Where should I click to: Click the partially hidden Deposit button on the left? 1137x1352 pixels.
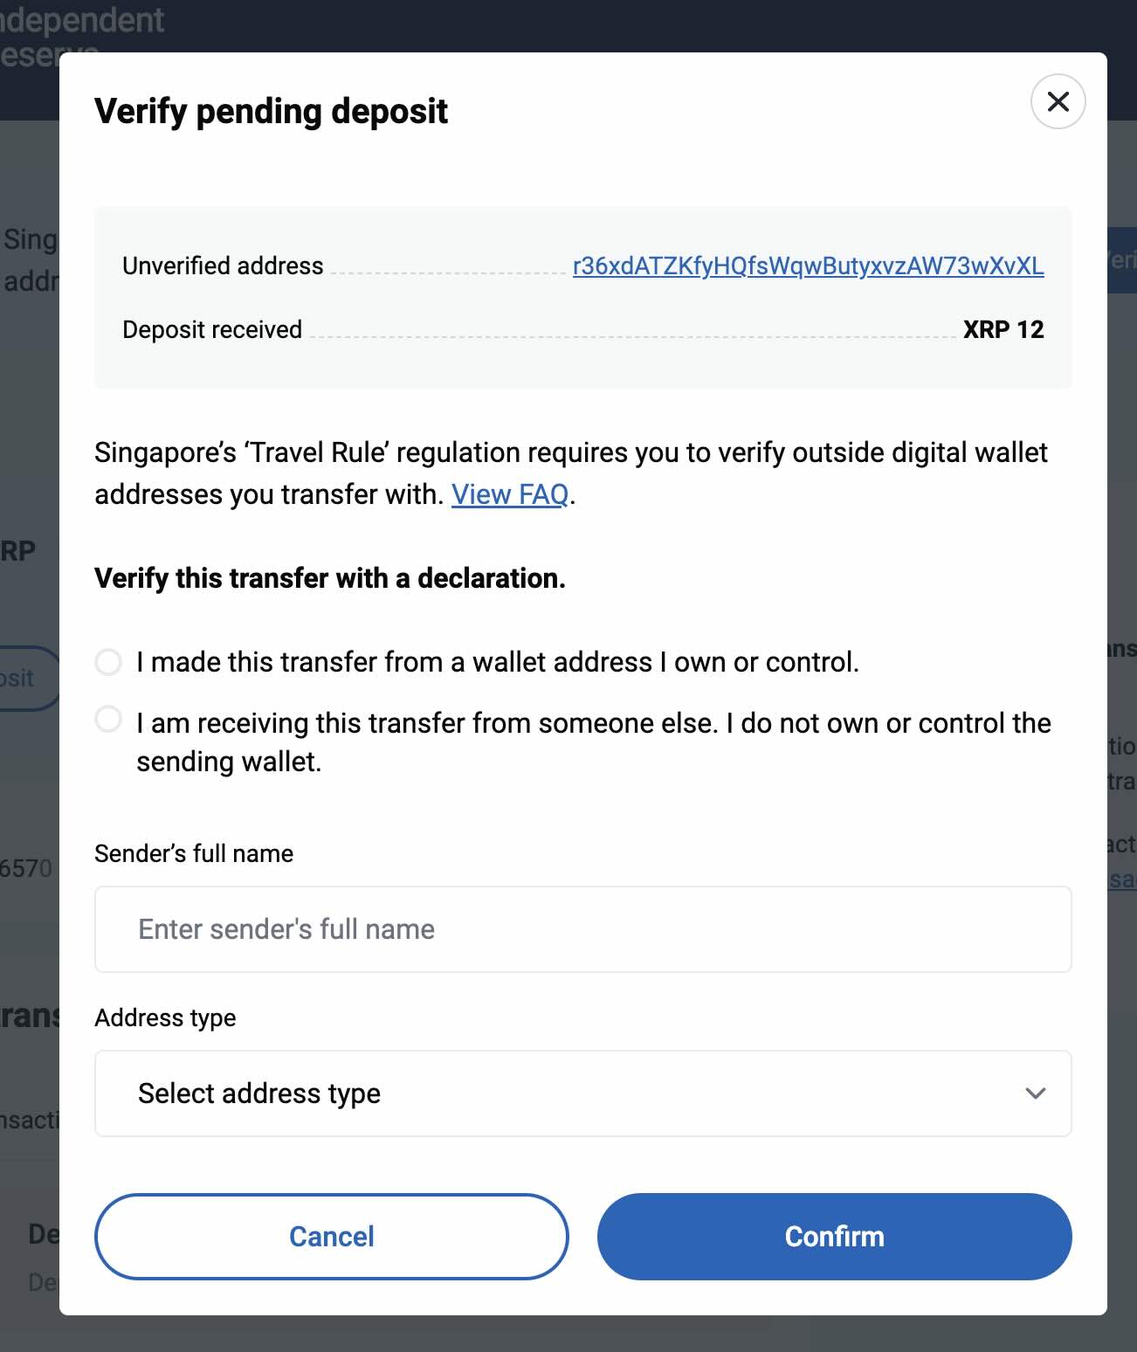click(26, 679)
